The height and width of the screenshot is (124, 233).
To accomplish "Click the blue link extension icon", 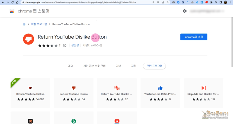I will pyautogui.click(x=178, y=2).
